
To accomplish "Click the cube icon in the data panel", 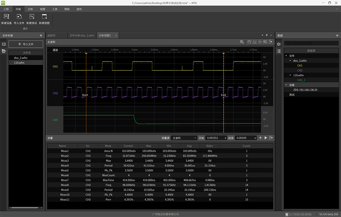I will point(279,44).
